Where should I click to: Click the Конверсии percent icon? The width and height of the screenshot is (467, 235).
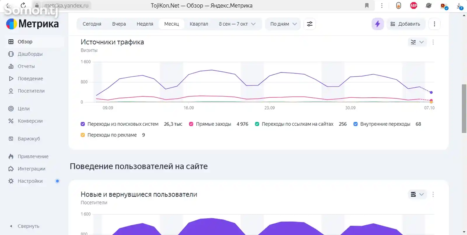pyautogui.click(x=11, y=121)
